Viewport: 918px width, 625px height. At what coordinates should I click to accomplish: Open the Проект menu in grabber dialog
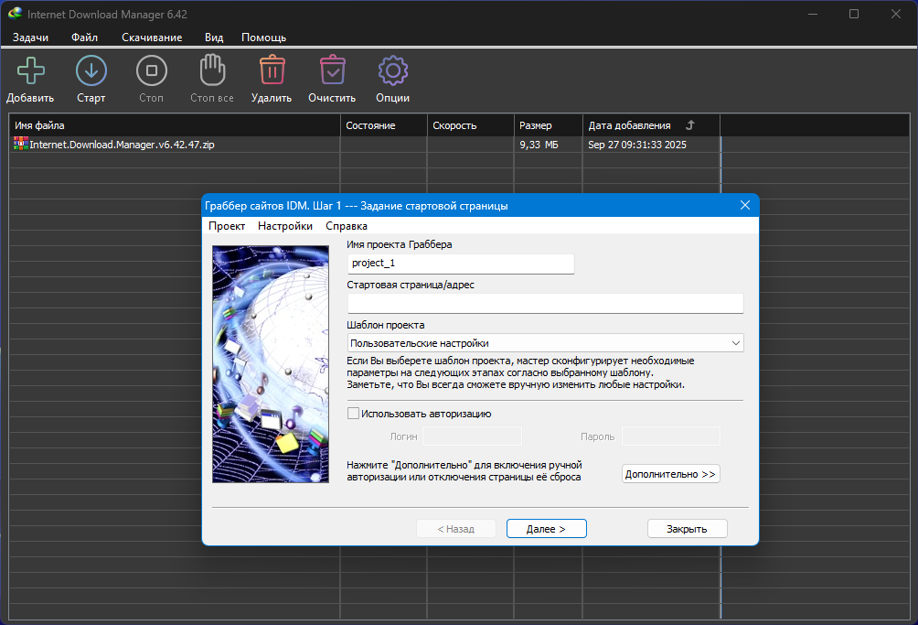(227, 226)
